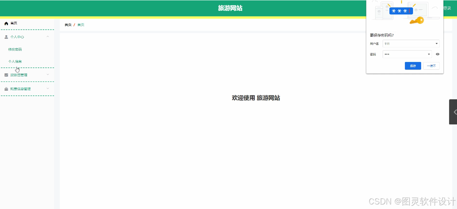Click the 要保存密码吗? prompt text
The height and width of the screenshot is (209, 457).
(x=382, y=35)
